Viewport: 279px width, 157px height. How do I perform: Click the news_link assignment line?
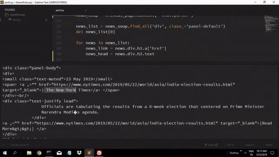point(126,48)
